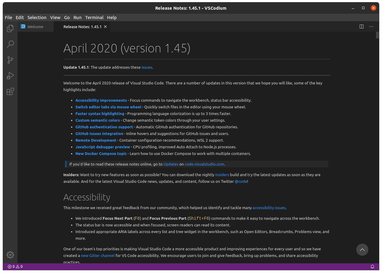Click errors and warnings status indicator
The width and height of the screenshot is (382, 273).
(15, 267)
